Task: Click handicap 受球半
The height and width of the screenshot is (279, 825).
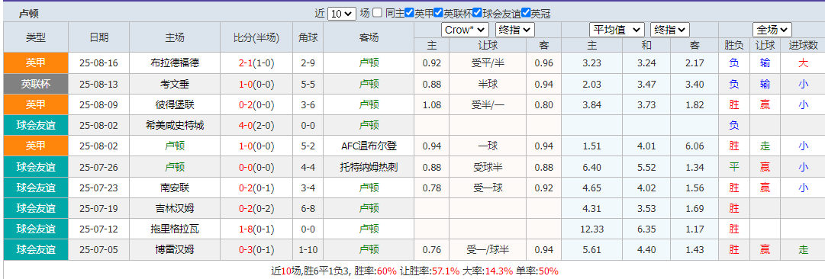Action: [x=487, y=167]
